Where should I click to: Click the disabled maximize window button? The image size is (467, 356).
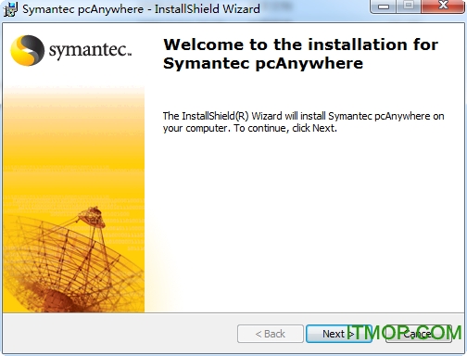[409, 6]
